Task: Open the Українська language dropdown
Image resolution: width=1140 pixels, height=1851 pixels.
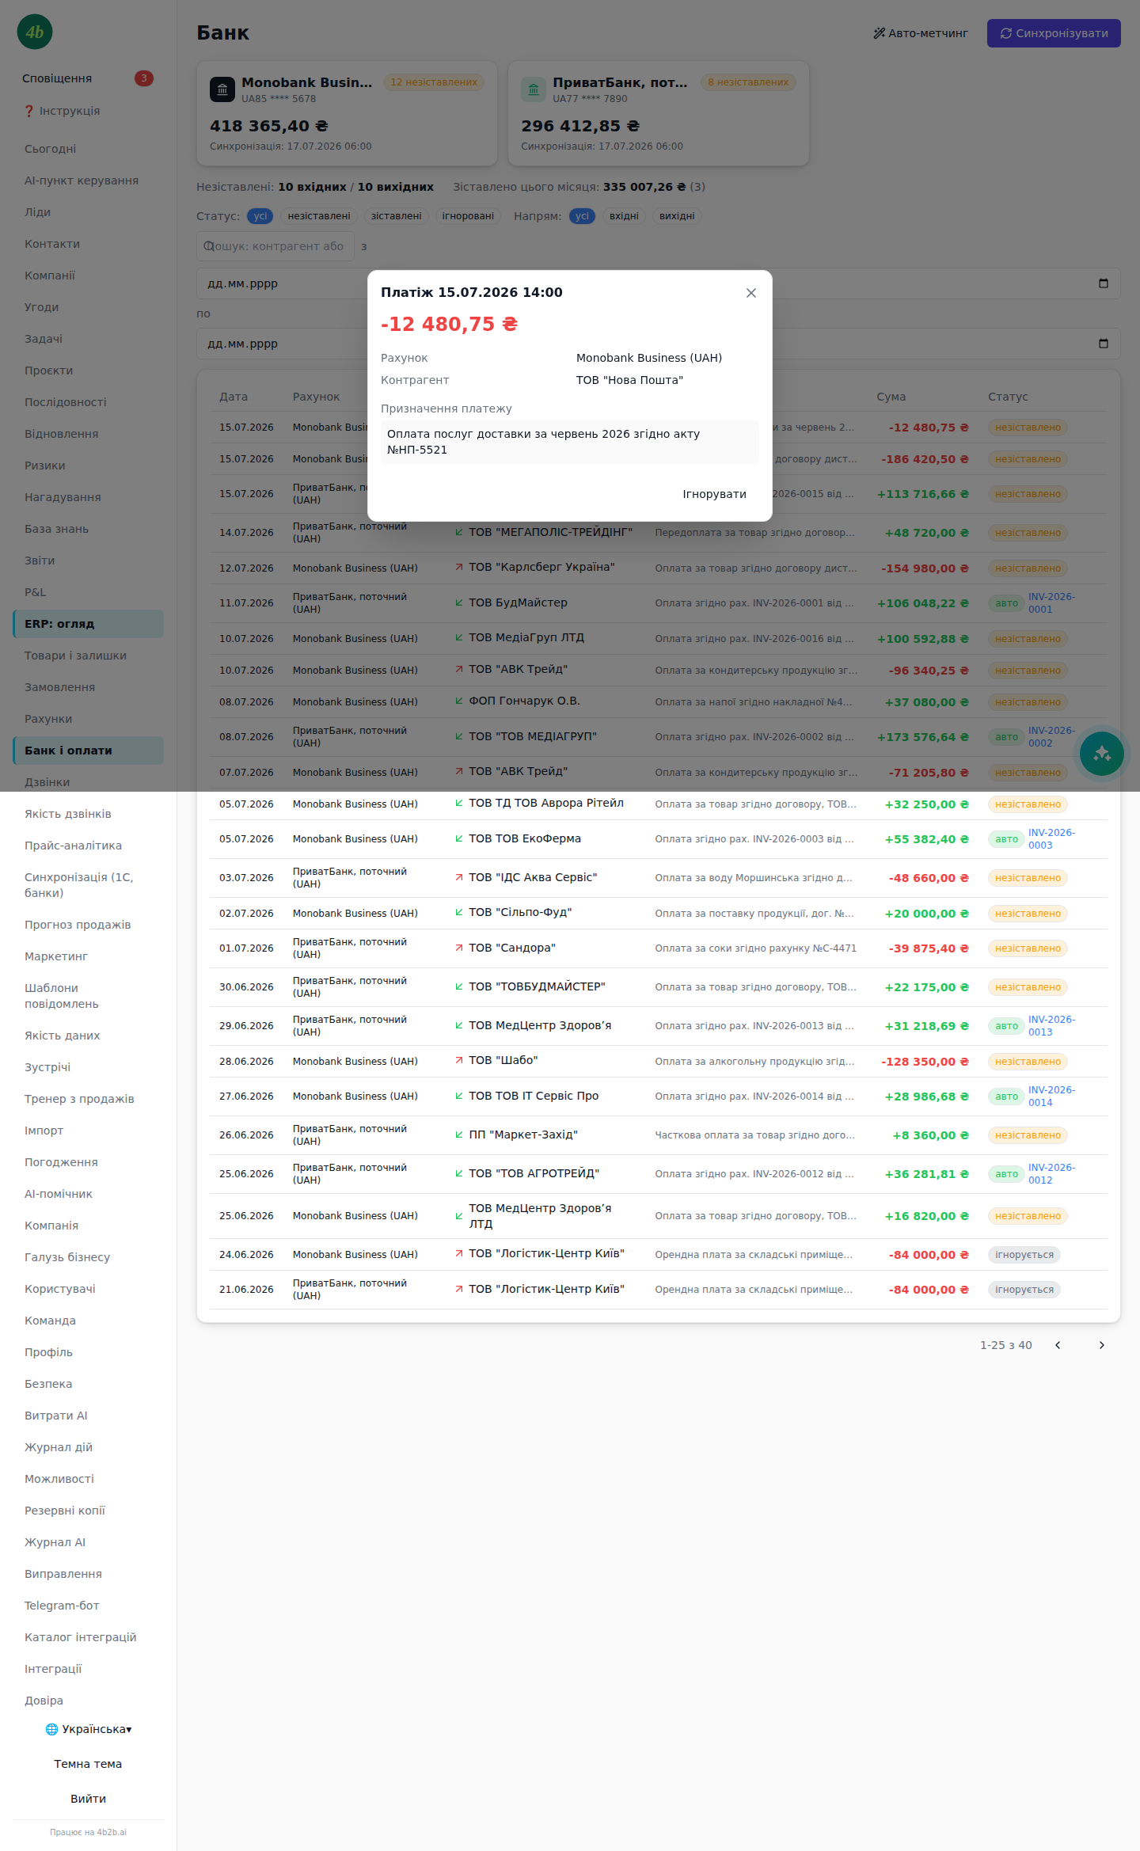Action: (89, 1729)
